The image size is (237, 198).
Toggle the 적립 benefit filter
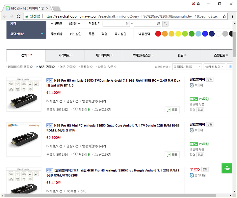[x=104, y=34]
